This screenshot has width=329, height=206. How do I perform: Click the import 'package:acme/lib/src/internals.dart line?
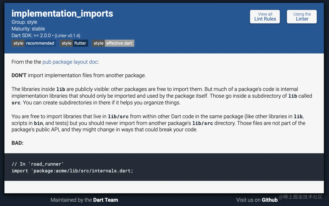point(72,171)
